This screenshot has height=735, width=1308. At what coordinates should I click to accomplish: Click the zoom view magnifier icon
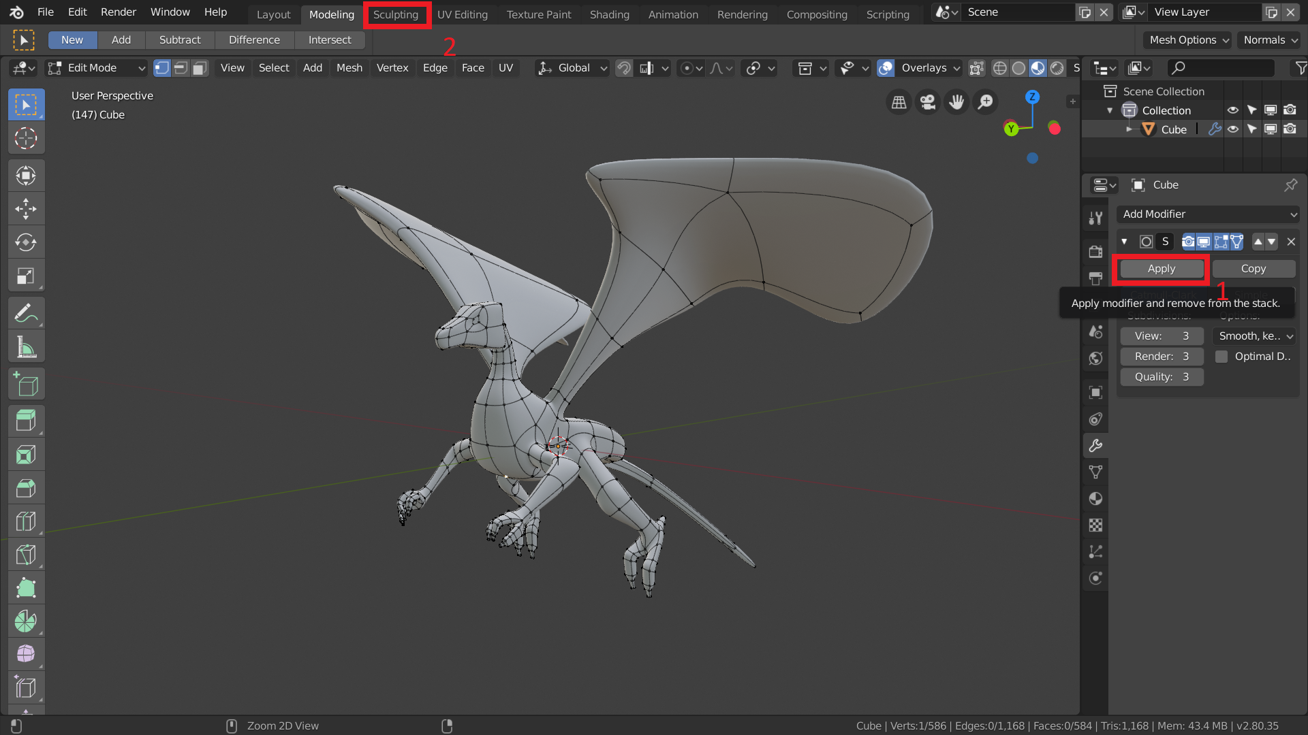point(985,102)
